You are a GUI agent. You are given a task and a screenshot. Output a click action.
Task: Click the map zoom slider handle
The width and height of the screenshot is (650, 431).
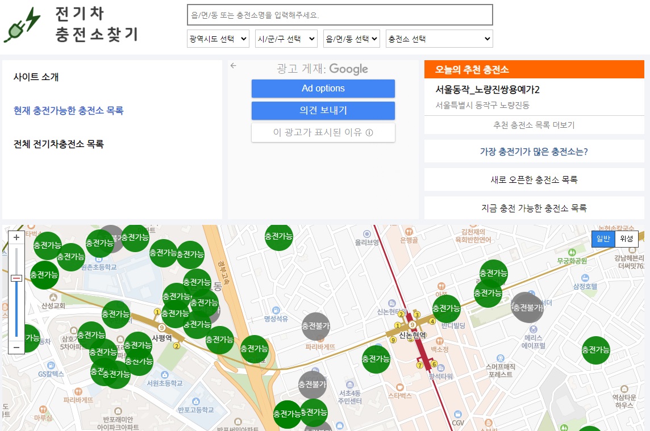[16, 277]
